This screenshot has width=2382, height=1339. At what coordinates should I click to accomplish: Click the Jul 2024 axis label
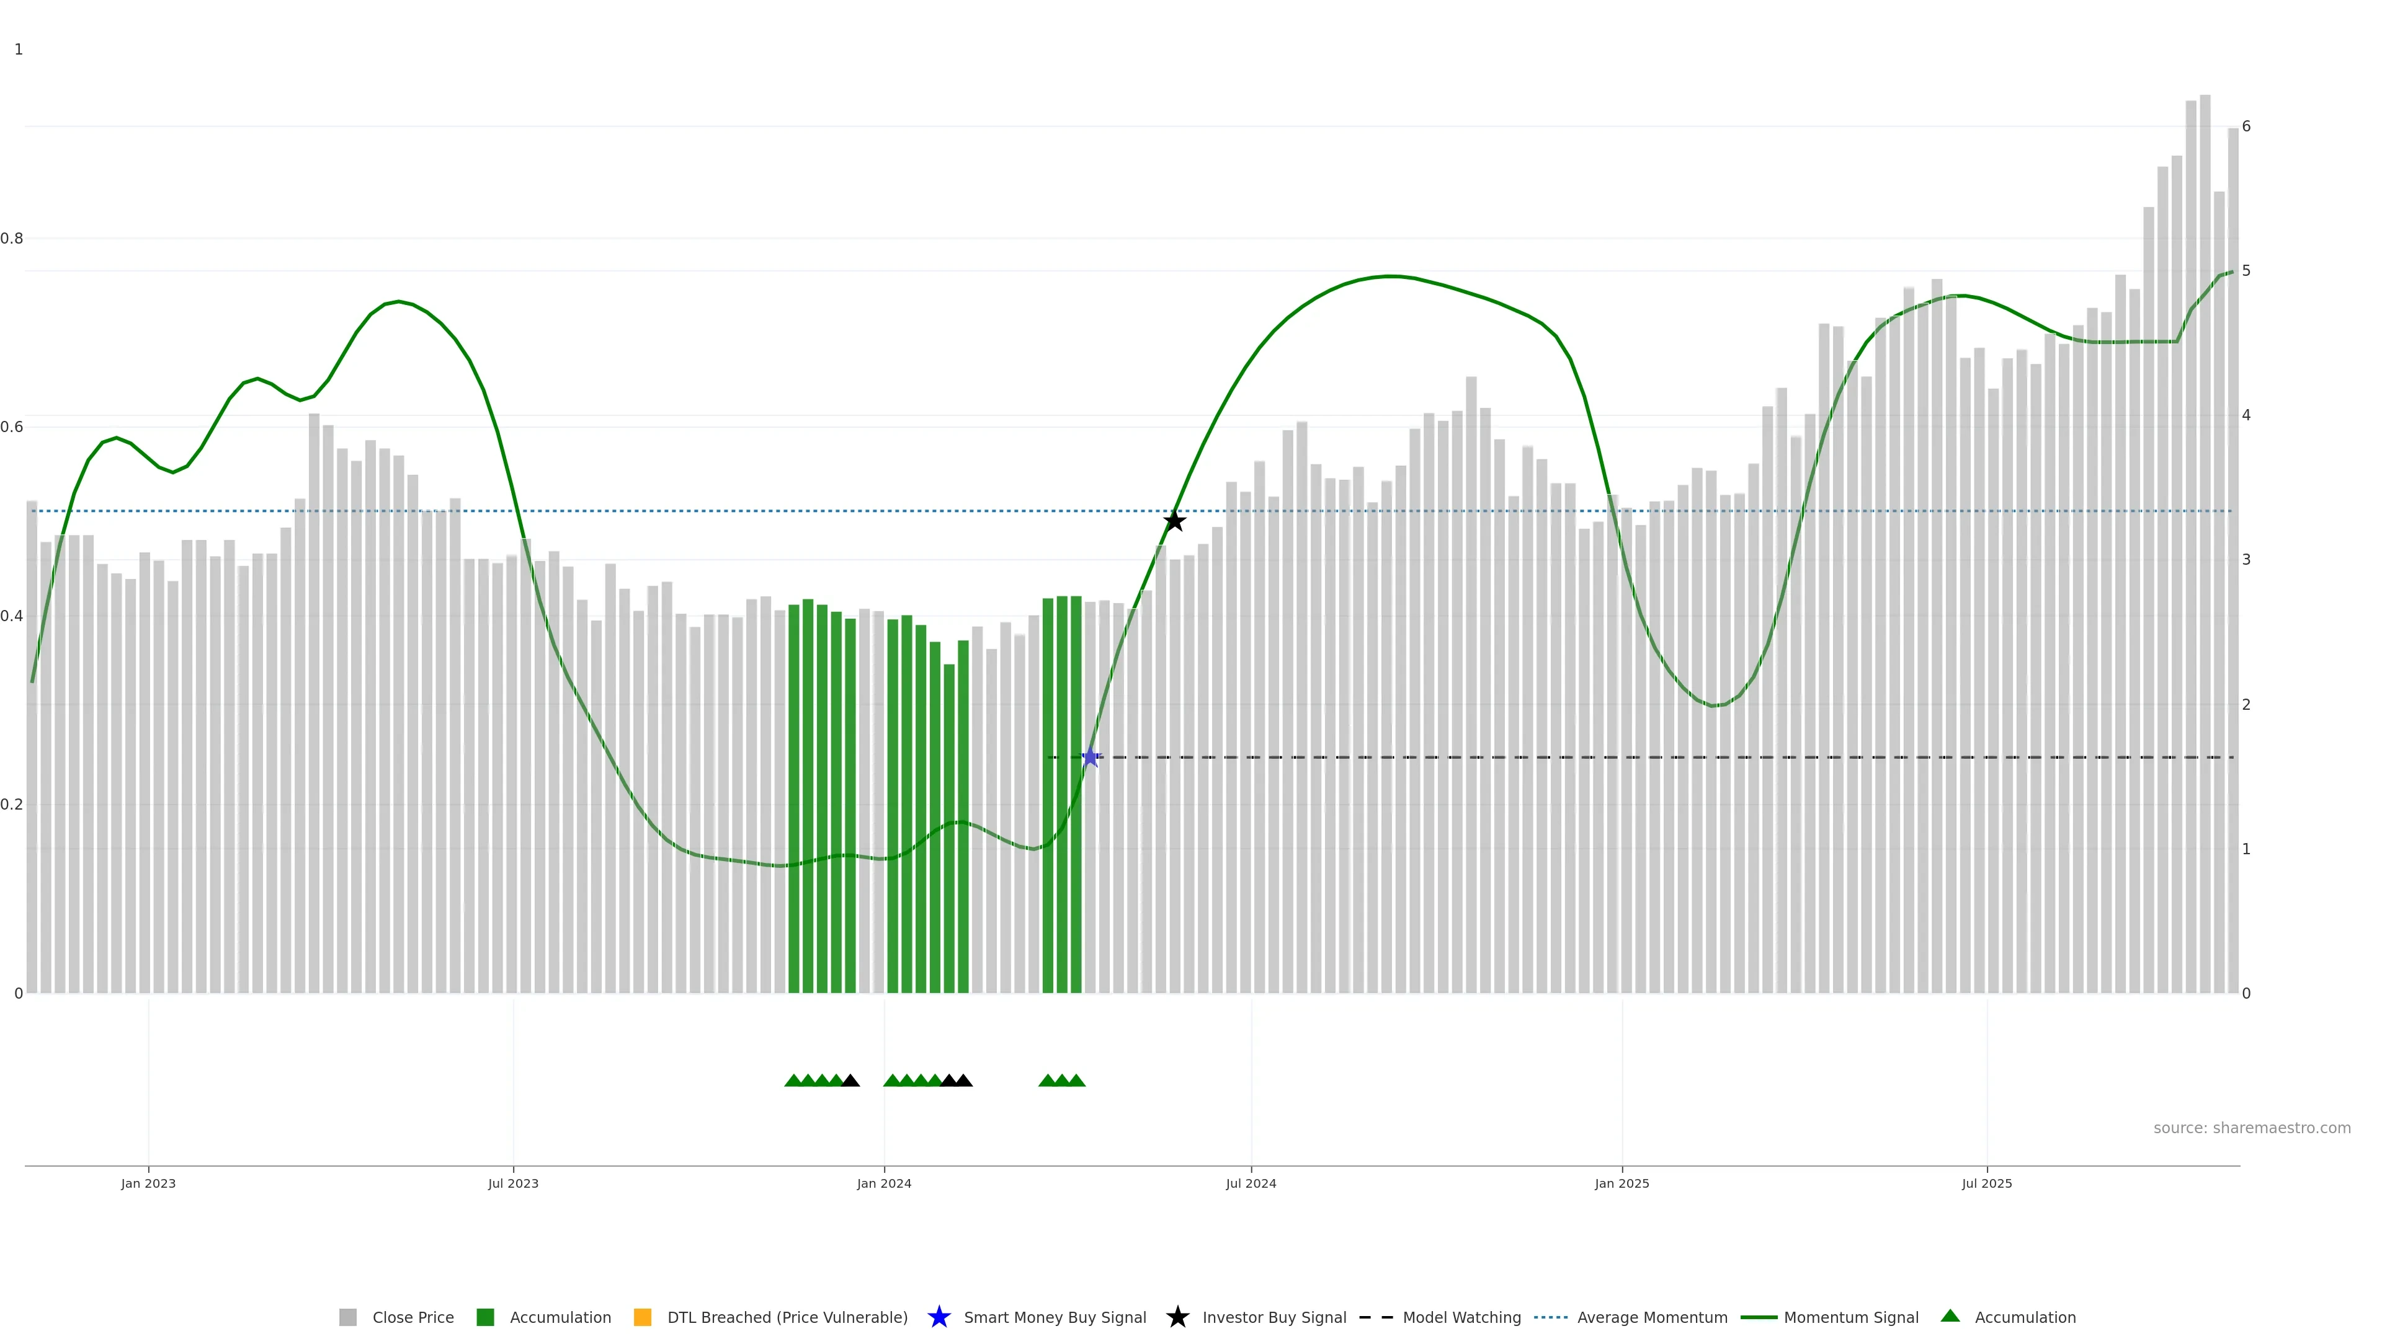click(1251, 1184)
